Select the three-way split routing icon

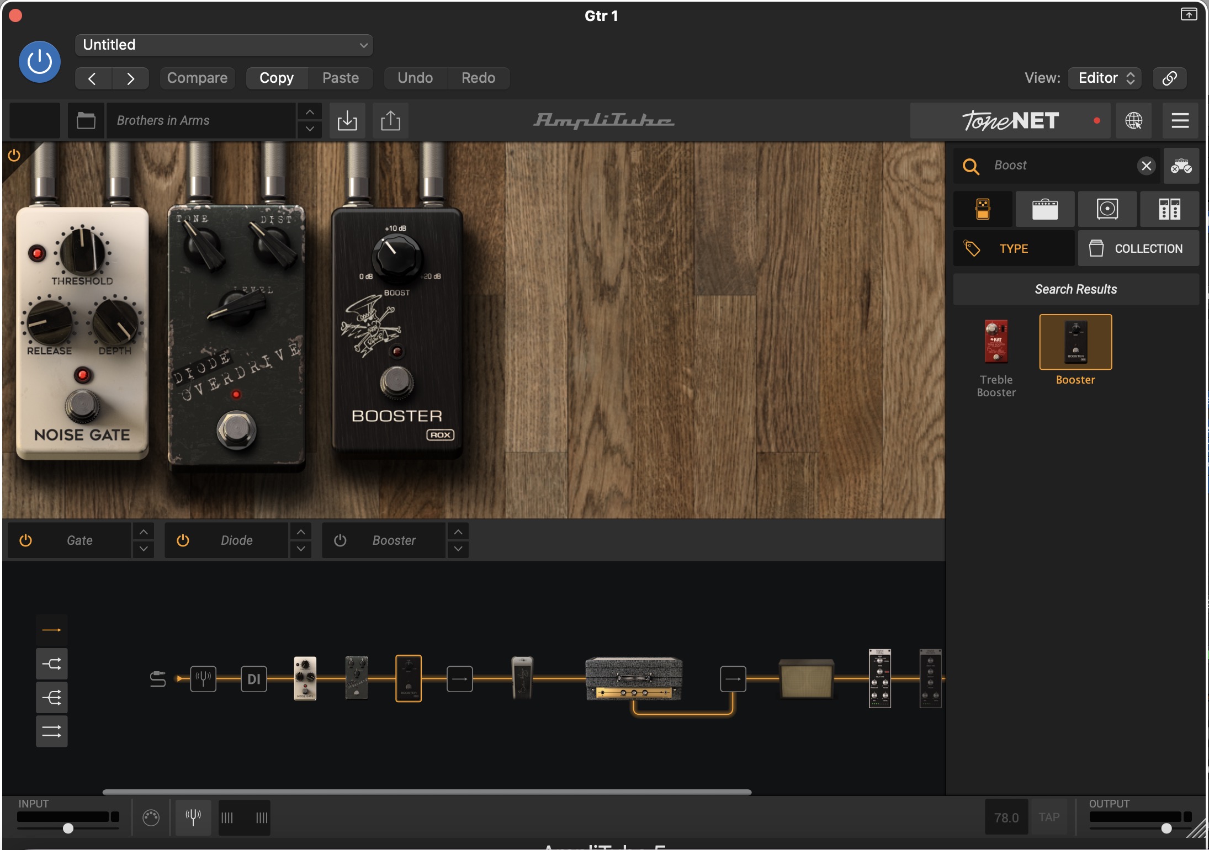point(52,698)
